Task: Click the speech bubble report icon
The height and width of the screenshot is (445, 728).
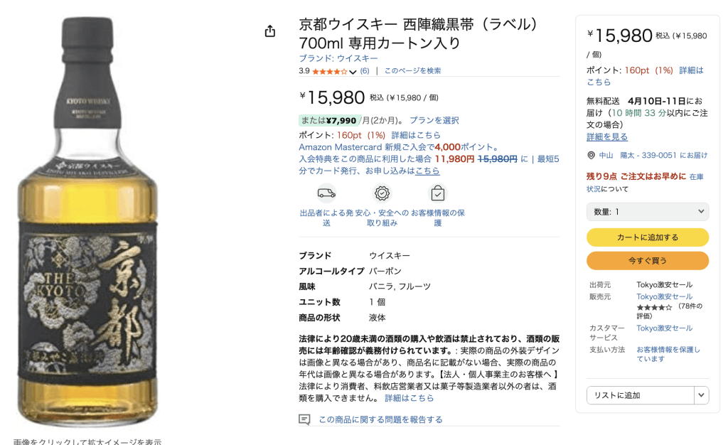Action: point(304,419)
